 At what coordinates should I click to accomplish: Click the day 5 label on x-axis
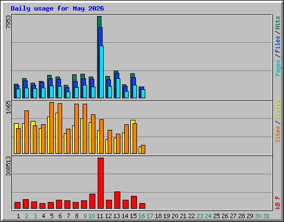(52, 216)
